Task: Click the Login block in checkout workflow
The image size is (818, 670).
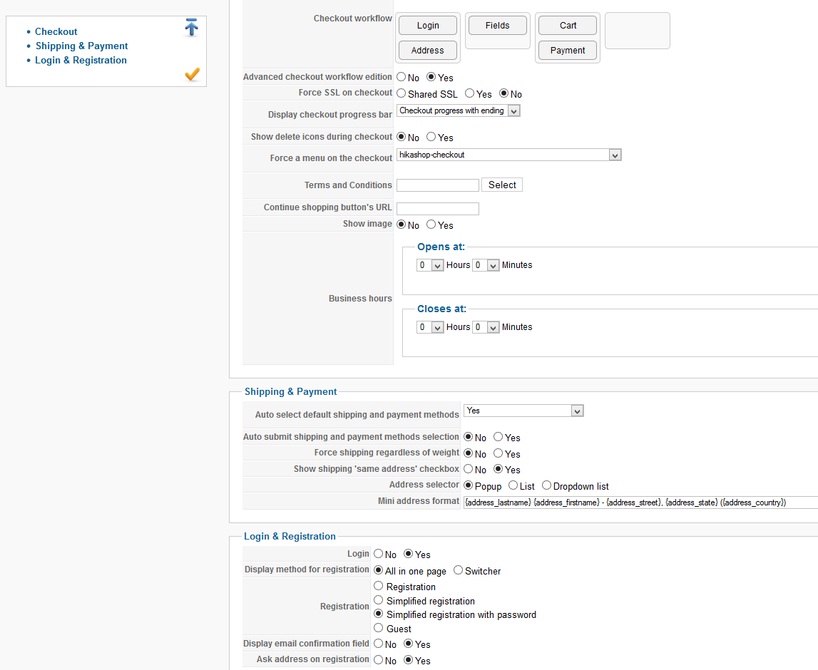Action: 428,26
